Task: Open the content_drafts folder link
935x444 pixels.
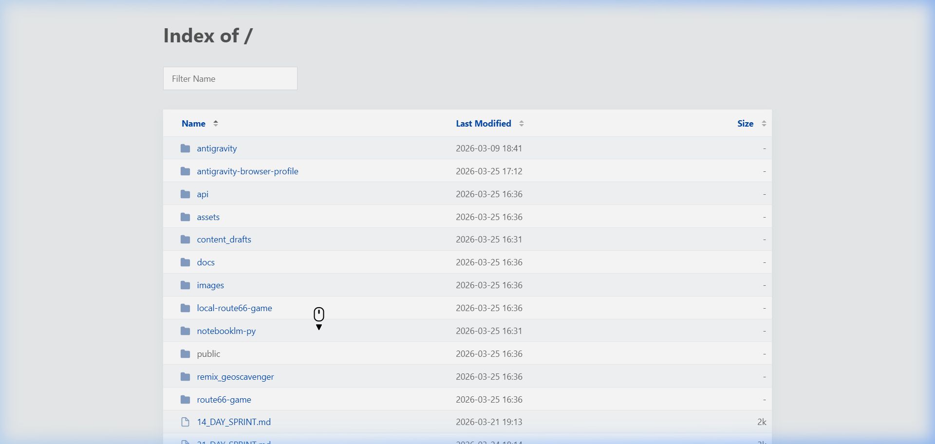Action: point(224,240)
